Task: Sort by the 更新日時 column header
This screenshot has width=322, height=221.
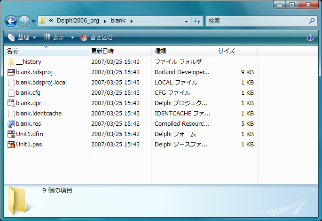Action: click(120, 51)
